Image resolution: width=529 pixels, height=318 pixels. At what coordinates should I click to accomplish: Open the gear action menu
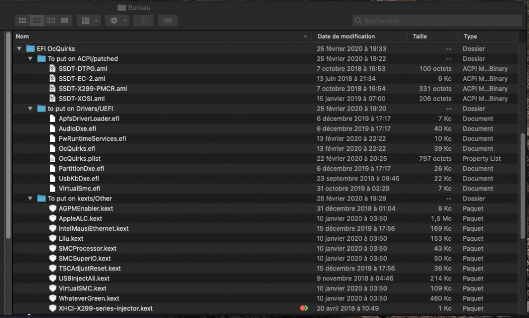point(117,21)
